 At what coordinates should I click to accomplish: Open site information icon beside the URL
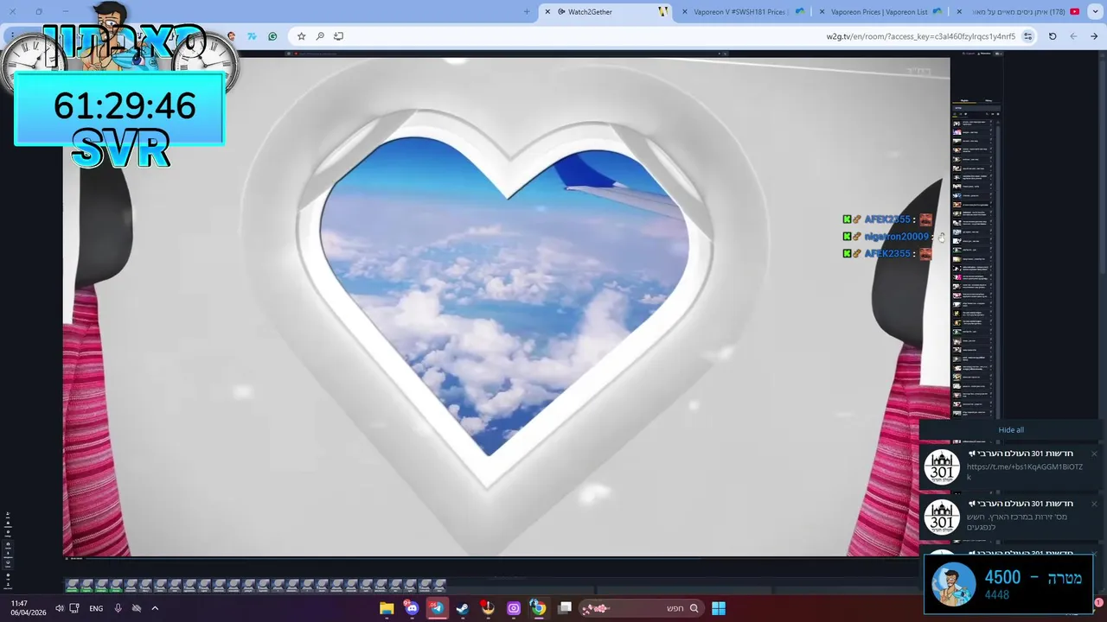click(x=1028, y=36)
